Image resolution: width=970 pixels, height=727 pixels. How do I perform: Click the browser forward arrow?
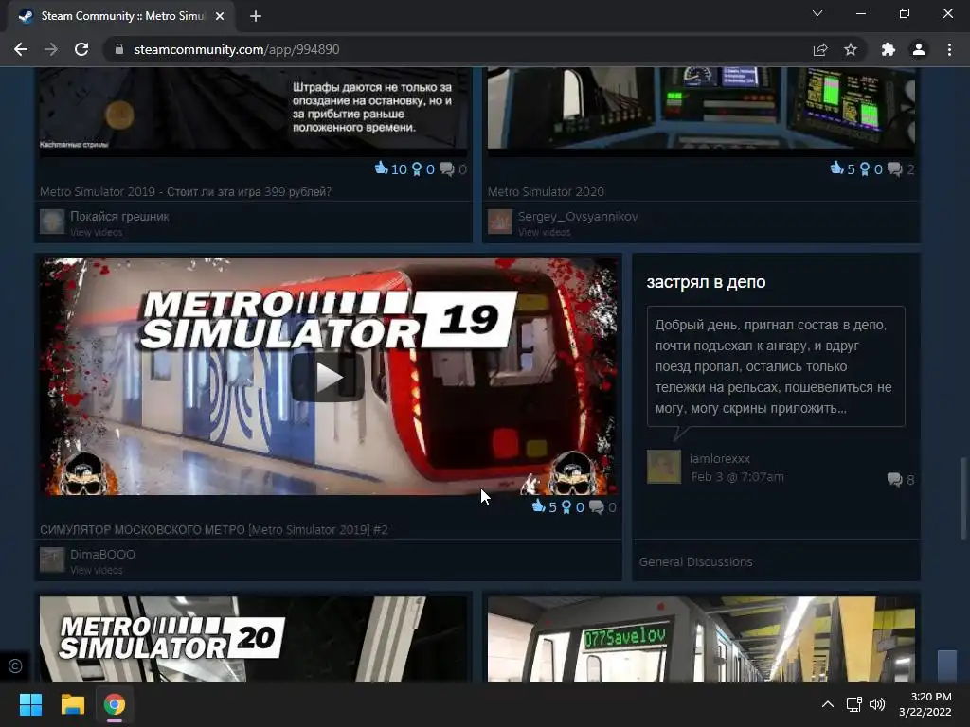51,49
